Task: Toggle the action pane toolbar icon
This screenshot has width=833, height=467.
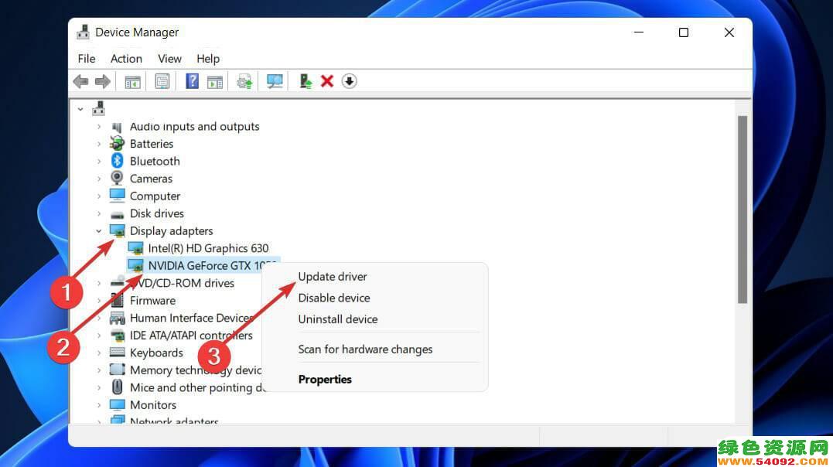Action: click(x=215, y=82)
